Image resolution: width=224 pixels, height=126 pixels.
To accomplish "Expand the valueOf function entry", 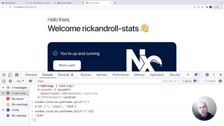I will coord(39,90).
